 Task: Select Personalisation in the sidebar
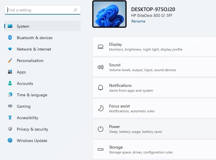43,60
